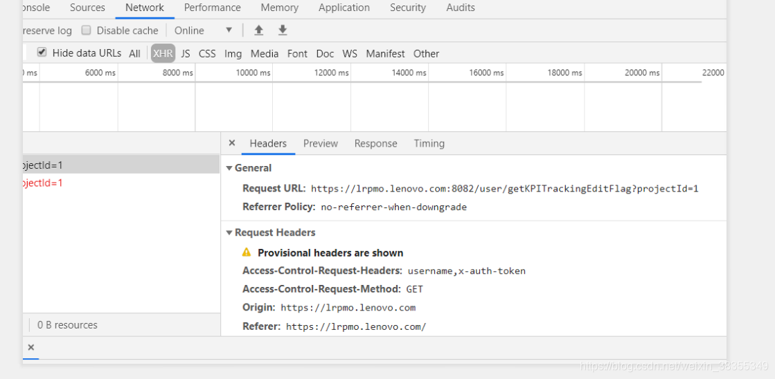Filter requests by All types
The height and width of the screenshot is (379, 775).
(134, 54)
